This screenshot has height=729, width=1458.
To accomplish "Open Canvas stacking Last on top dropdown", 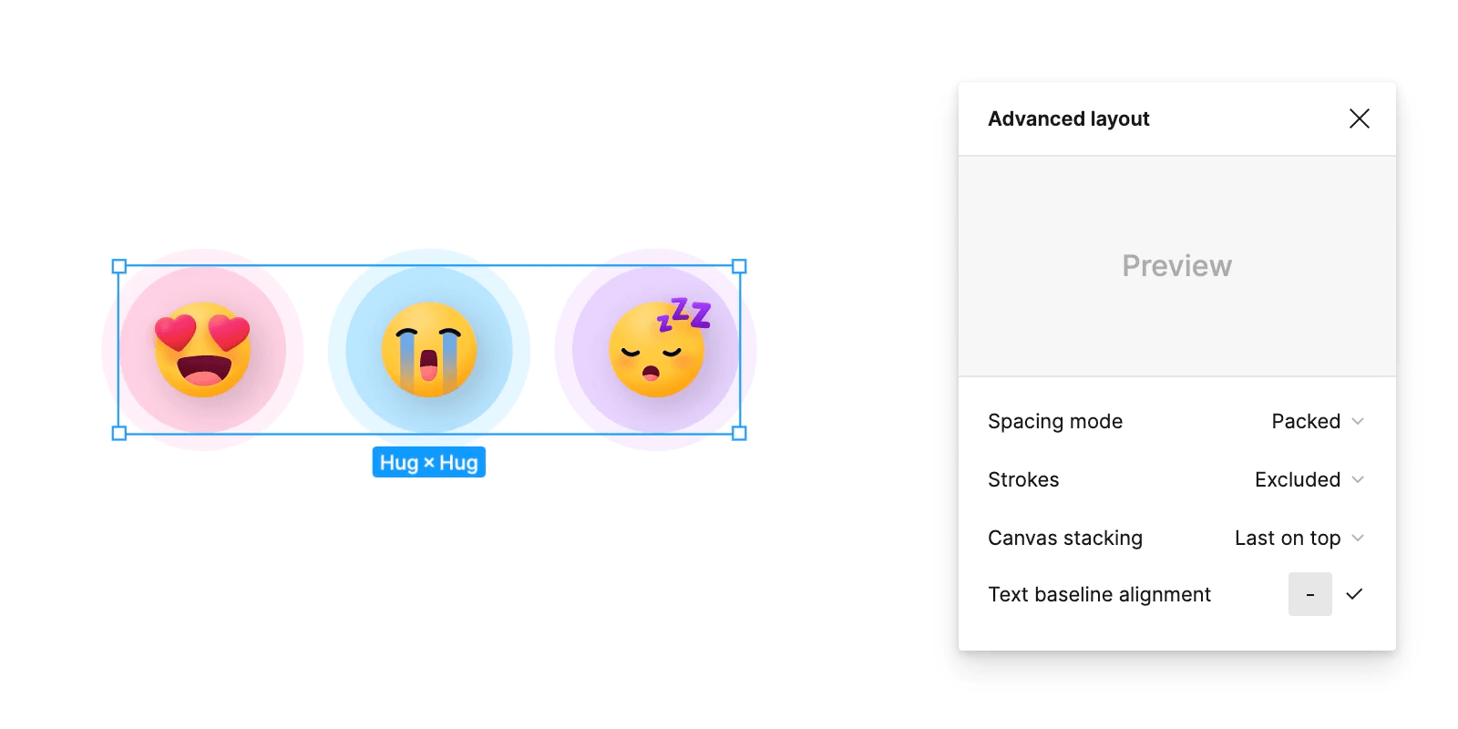I will [1299, 538].
